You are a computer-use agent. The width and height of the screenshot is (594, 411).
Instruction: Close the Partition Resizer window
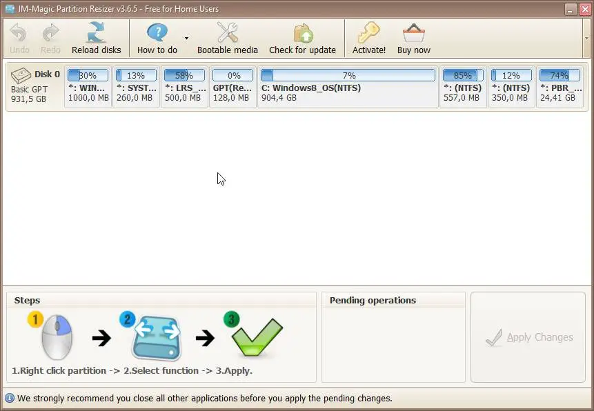(x=585, y=9)
